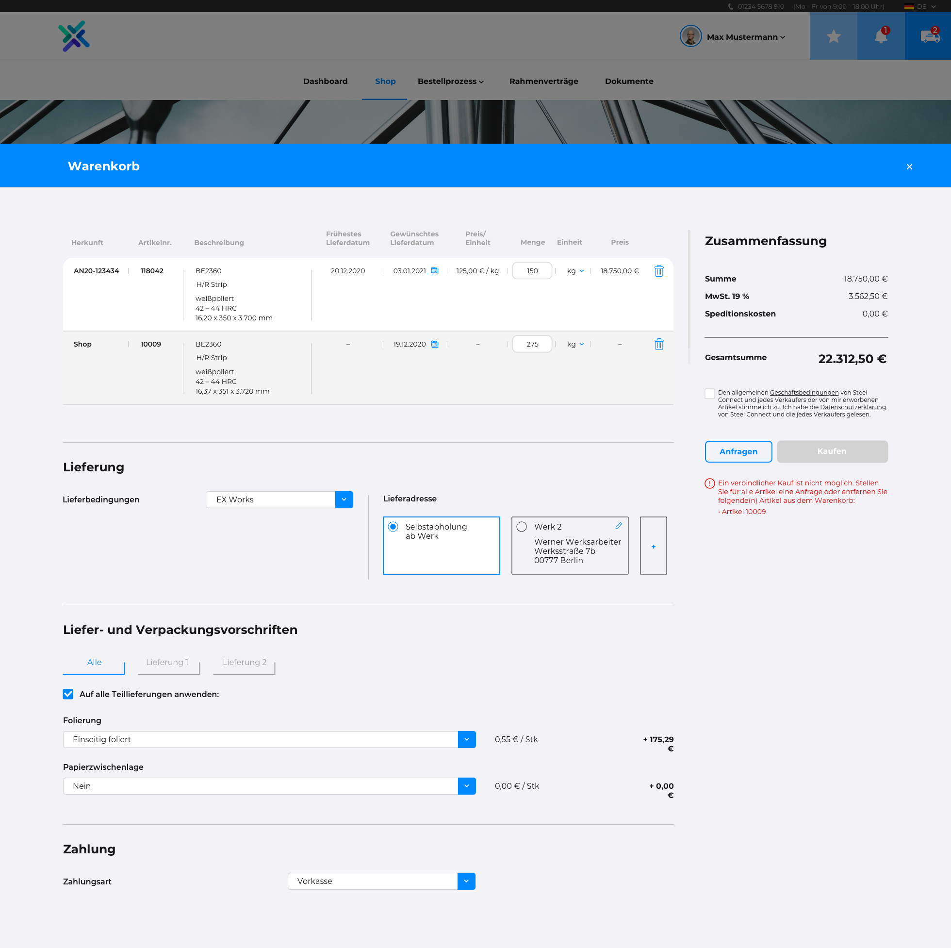Click the quantity field showing 150

click(x=532, y=271)
